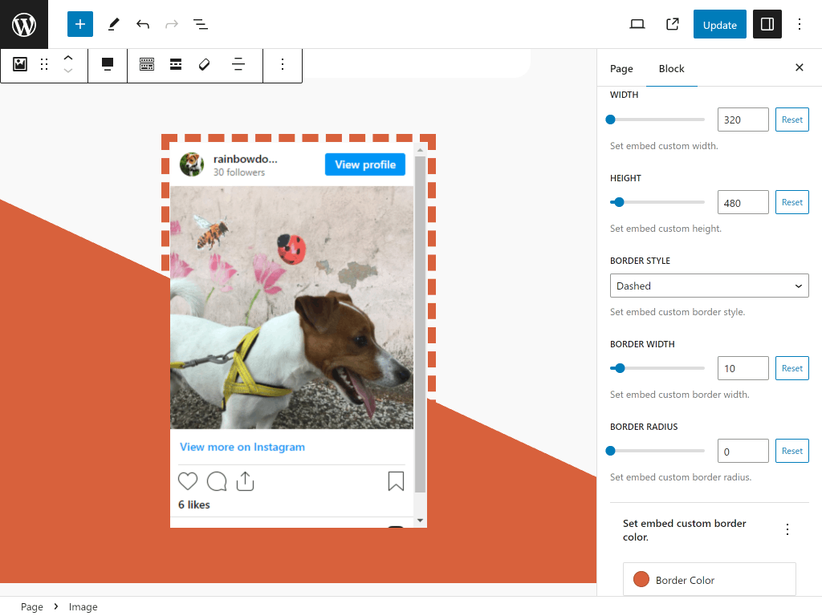822x616 pixels.
Task: Click the Border Radius input field
Action: 743,451
